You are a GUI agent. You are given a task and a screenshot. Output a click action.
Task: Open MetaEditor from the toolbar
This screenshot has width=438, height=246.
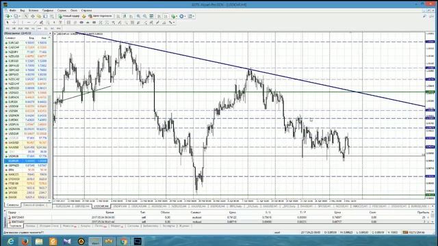pos(83,16)
